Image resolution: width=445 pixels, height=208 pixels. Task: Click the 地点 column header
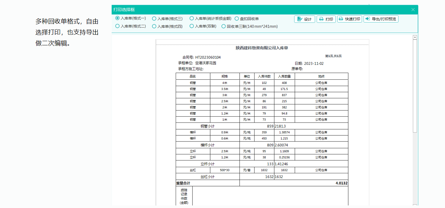(x=321, y=77)
